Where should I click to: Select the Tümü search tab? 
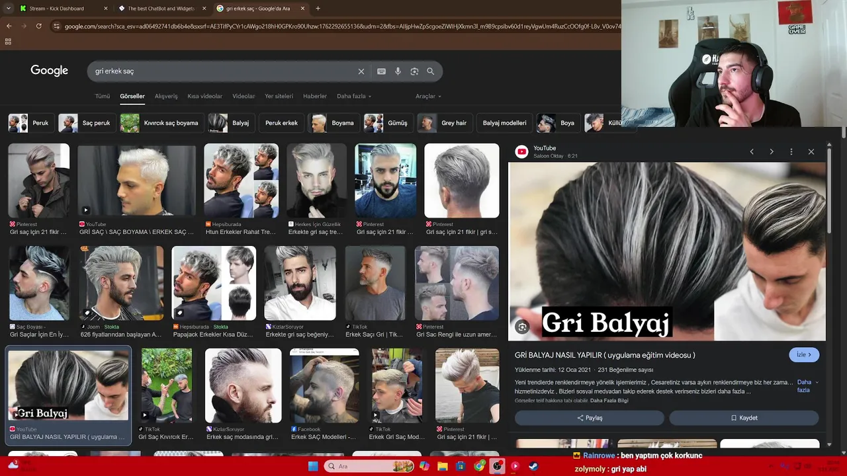103,96
